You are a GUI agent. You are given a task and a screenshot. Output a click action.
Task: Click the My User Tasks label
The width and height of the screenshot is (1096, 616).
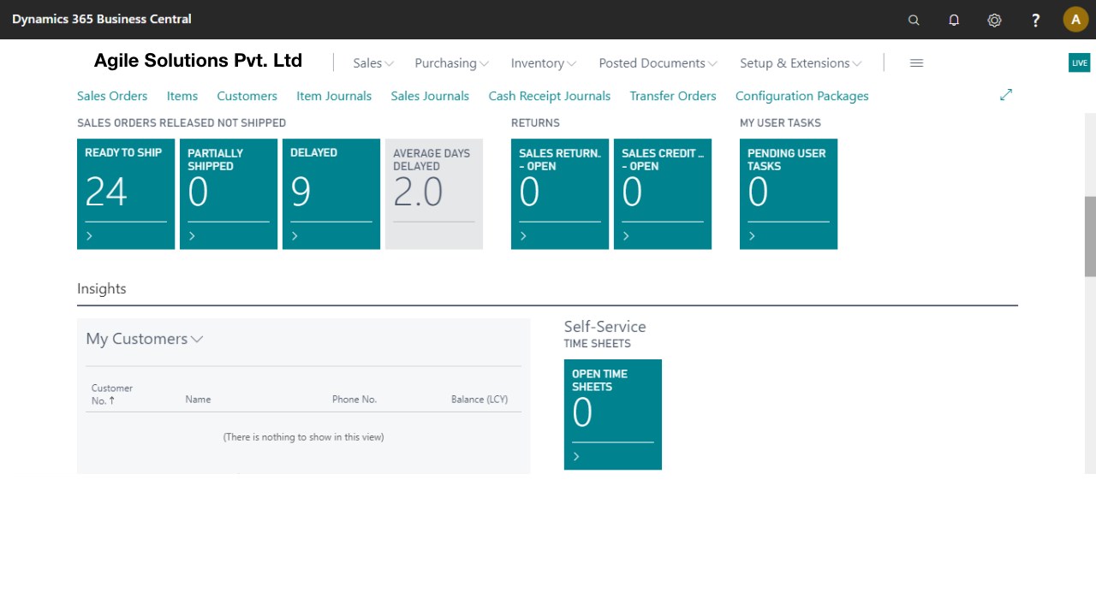[780, 123]
